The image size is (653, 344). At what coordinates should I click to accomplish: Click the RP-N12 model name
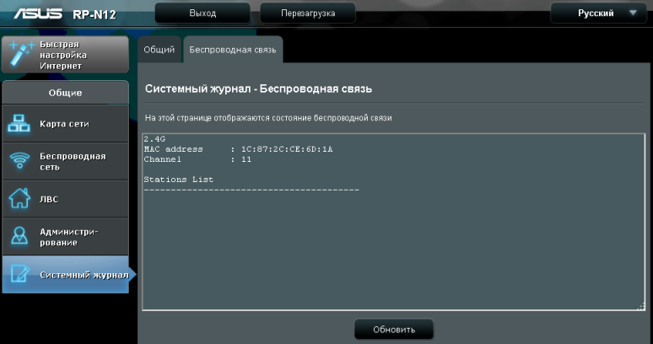[94, 15]
